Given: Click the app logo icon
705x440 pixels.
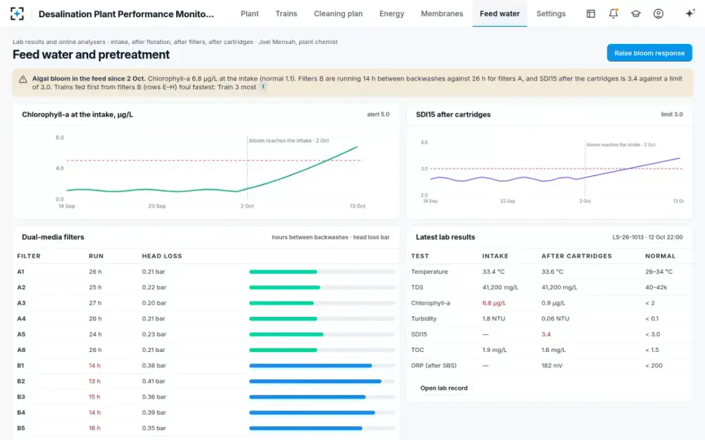Looking at the screenshot, I should pyautogui.click(x=17, y=13).
